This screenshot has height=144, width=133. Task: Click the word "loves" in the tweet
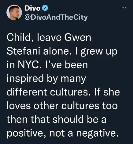(x=19, y=106)
